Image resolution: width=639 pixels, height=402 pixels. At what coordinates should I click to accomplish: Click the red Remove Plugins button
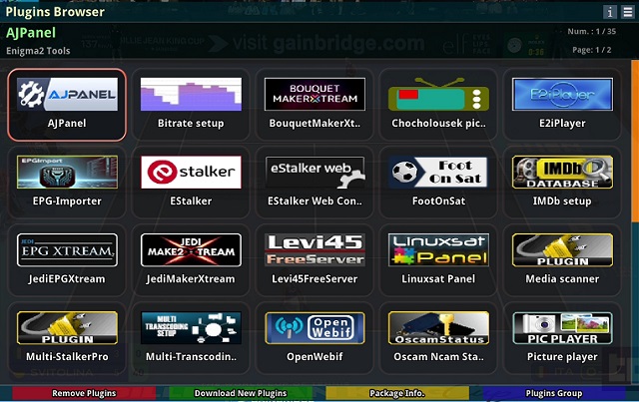84,393
